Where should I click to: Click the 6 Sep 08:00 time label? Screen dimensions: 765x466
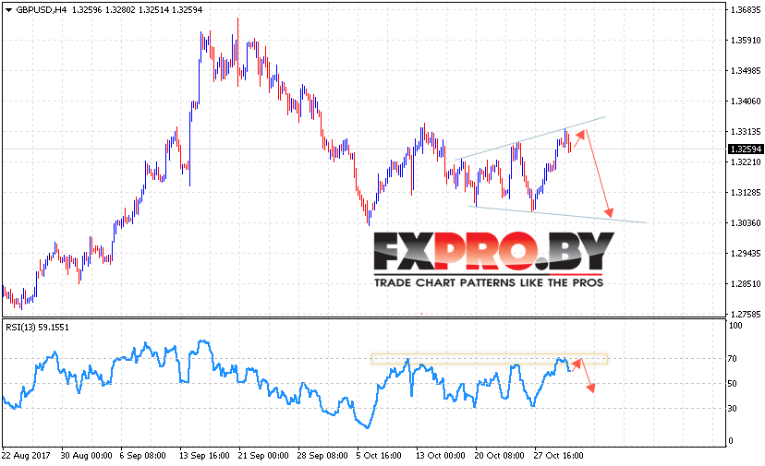(x=143, y=456)
